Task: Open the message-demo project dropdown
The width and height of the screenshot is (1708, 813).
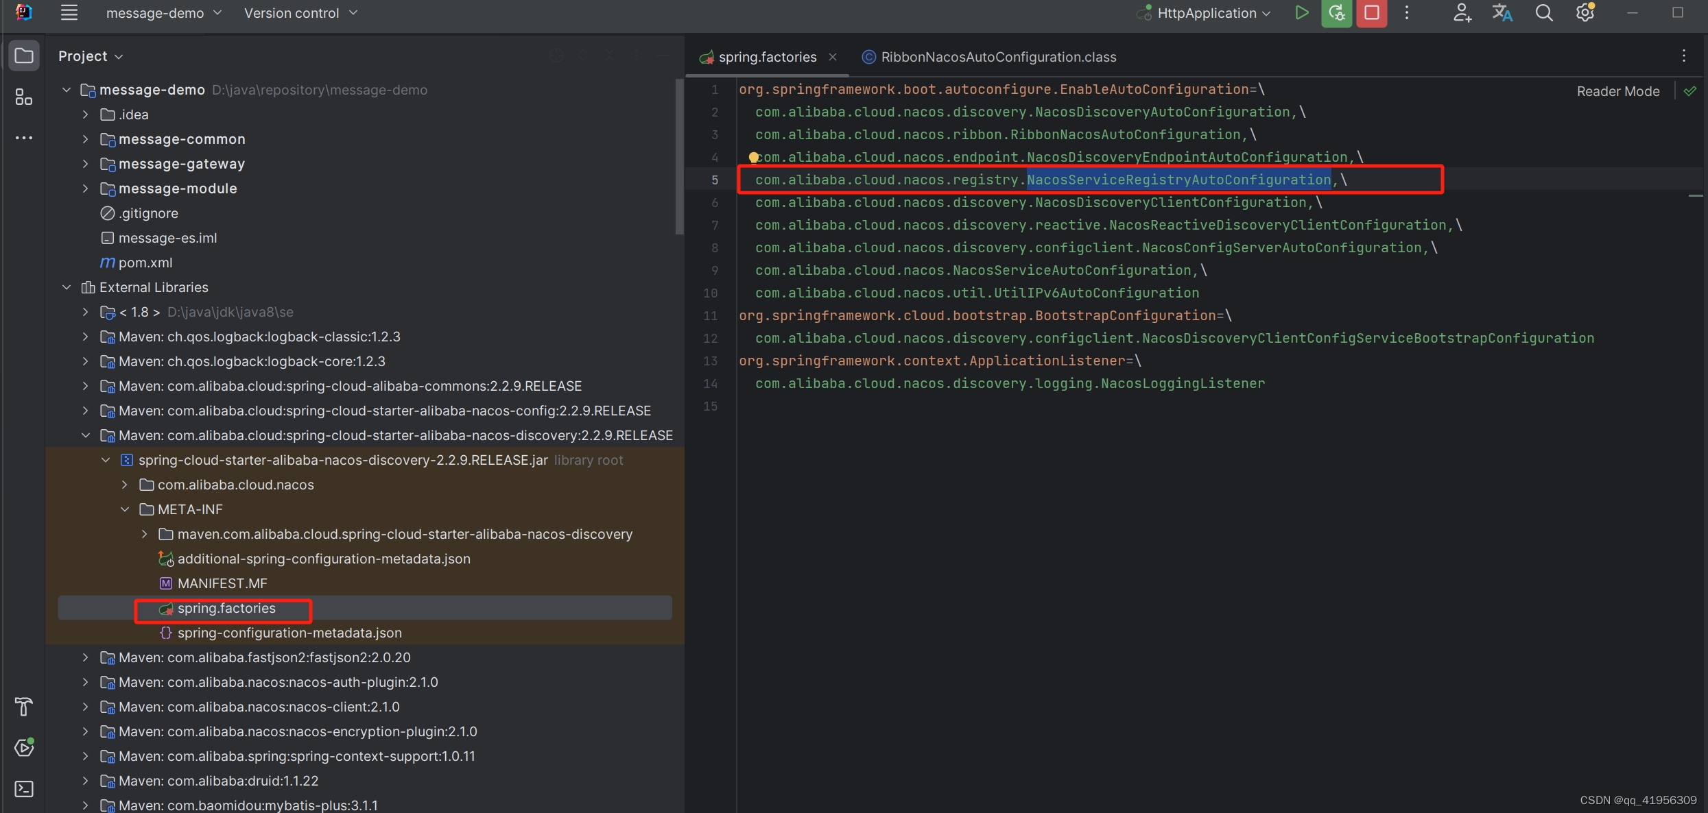Action: 164,13
